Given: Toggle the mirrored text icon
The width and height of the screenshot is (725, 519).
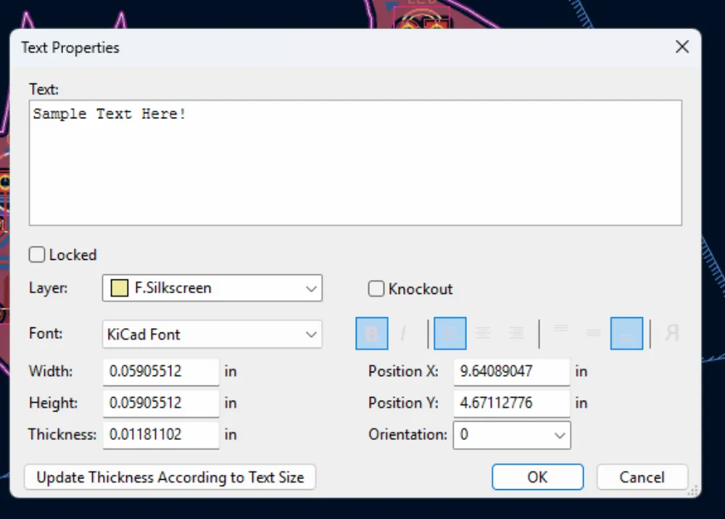Looking at the screenshot, I should (x=671, y=334).
